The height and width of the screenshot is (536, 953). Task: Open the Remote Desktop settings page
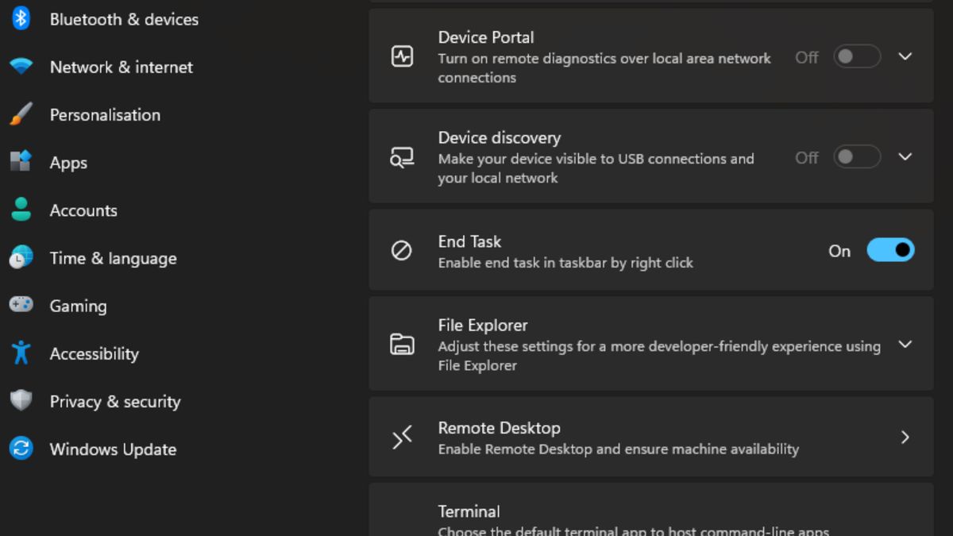point(651,437)
